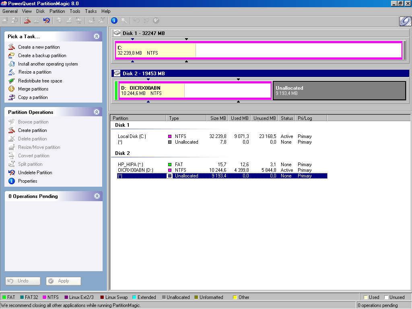Click the green HP_HIPA FAT sliver on Disk 2
The width and height of the screenshot is (412, 309).
pos(116,91)
